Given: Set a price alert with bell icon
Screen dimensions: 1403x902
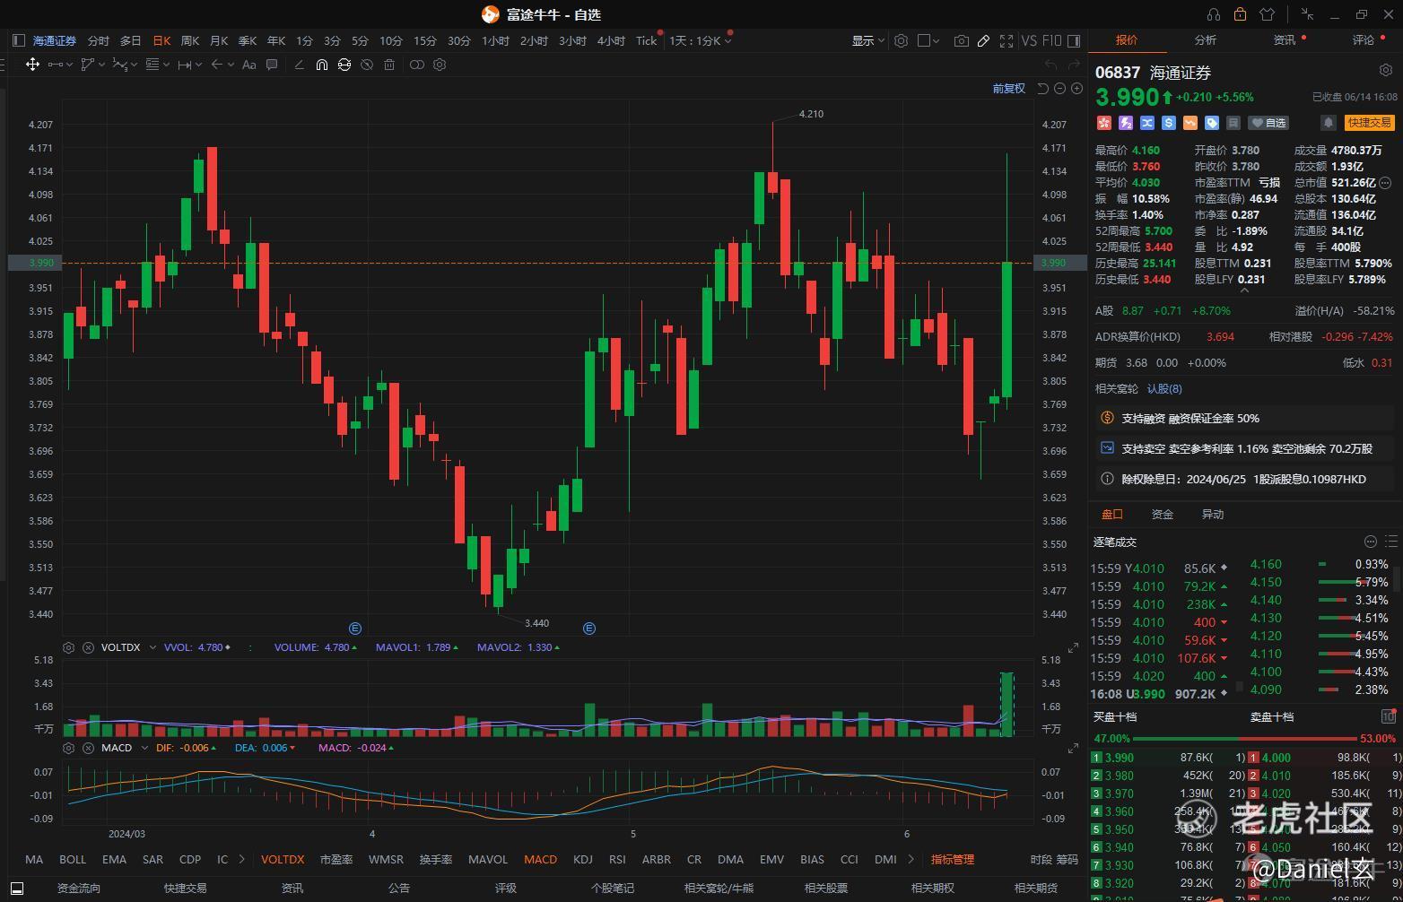Looking at the screenshot, I should [1329, 123].
